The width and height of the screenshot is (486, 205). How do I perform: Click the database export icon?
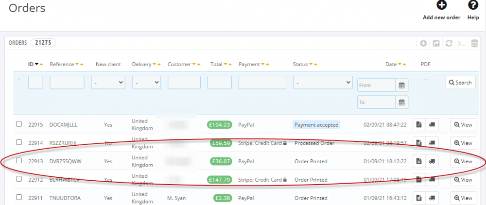pos(474,43)
